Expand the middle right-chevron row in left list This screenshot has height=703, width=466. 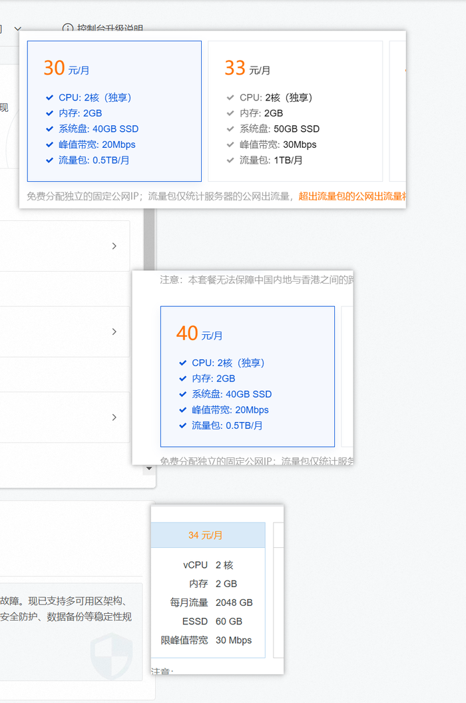(x=114, y=332)
